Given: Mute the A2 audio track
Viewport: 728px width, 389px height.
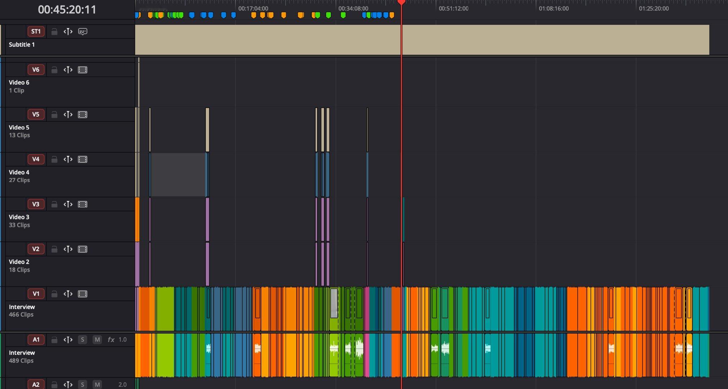Looking at the screenshot, I should pyautogui.click(x=97, y=384).
